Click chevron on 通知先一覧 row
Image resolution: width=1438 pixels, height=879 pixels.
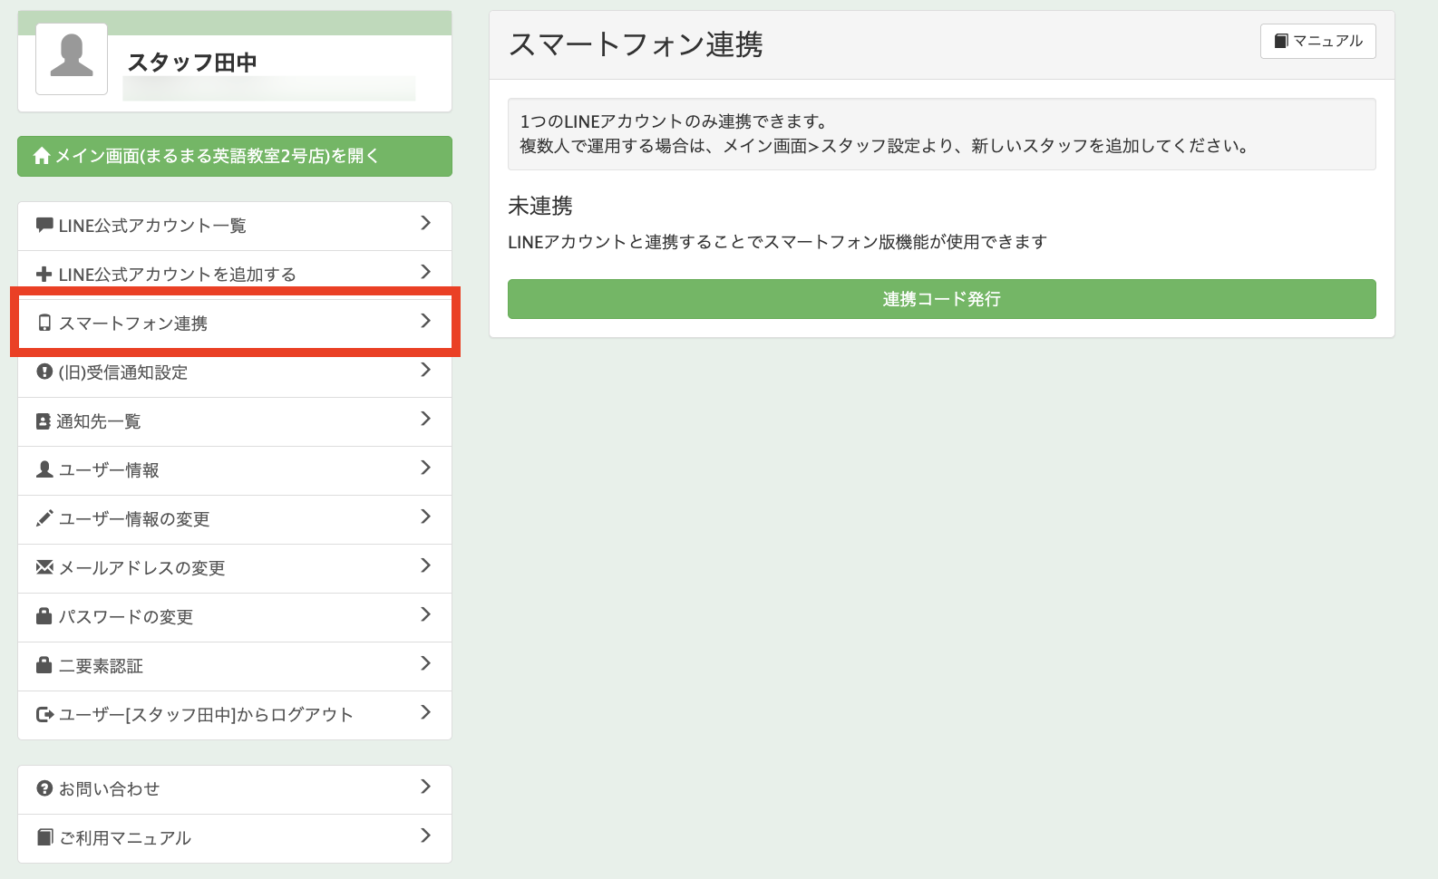point(426,419)
